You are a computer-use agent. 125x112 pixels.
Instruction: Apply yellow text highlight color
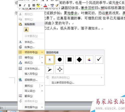point(38,5)
